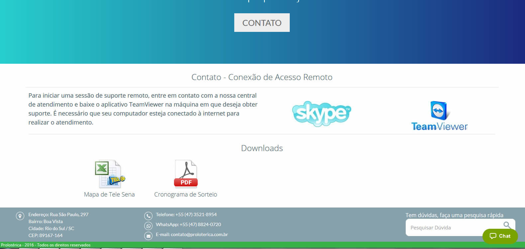Image resolution: width=525 pixels, height=249 pixels.
Task: Click the telephone icon in footer
Action: tap(148, 216)
